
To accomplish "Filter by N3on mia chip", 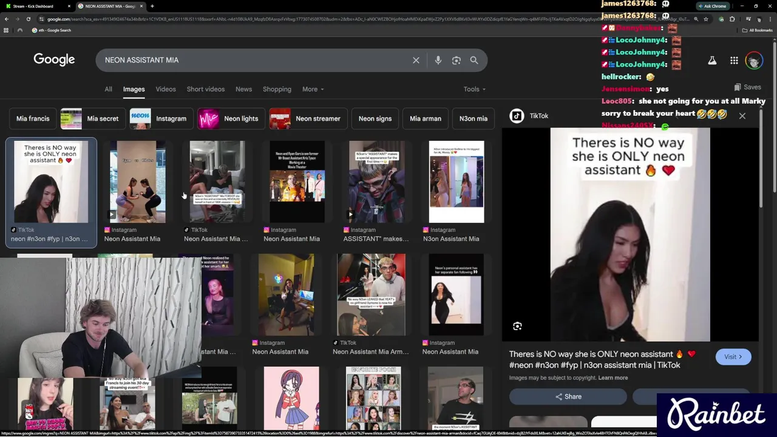I will tap(473, 118).
